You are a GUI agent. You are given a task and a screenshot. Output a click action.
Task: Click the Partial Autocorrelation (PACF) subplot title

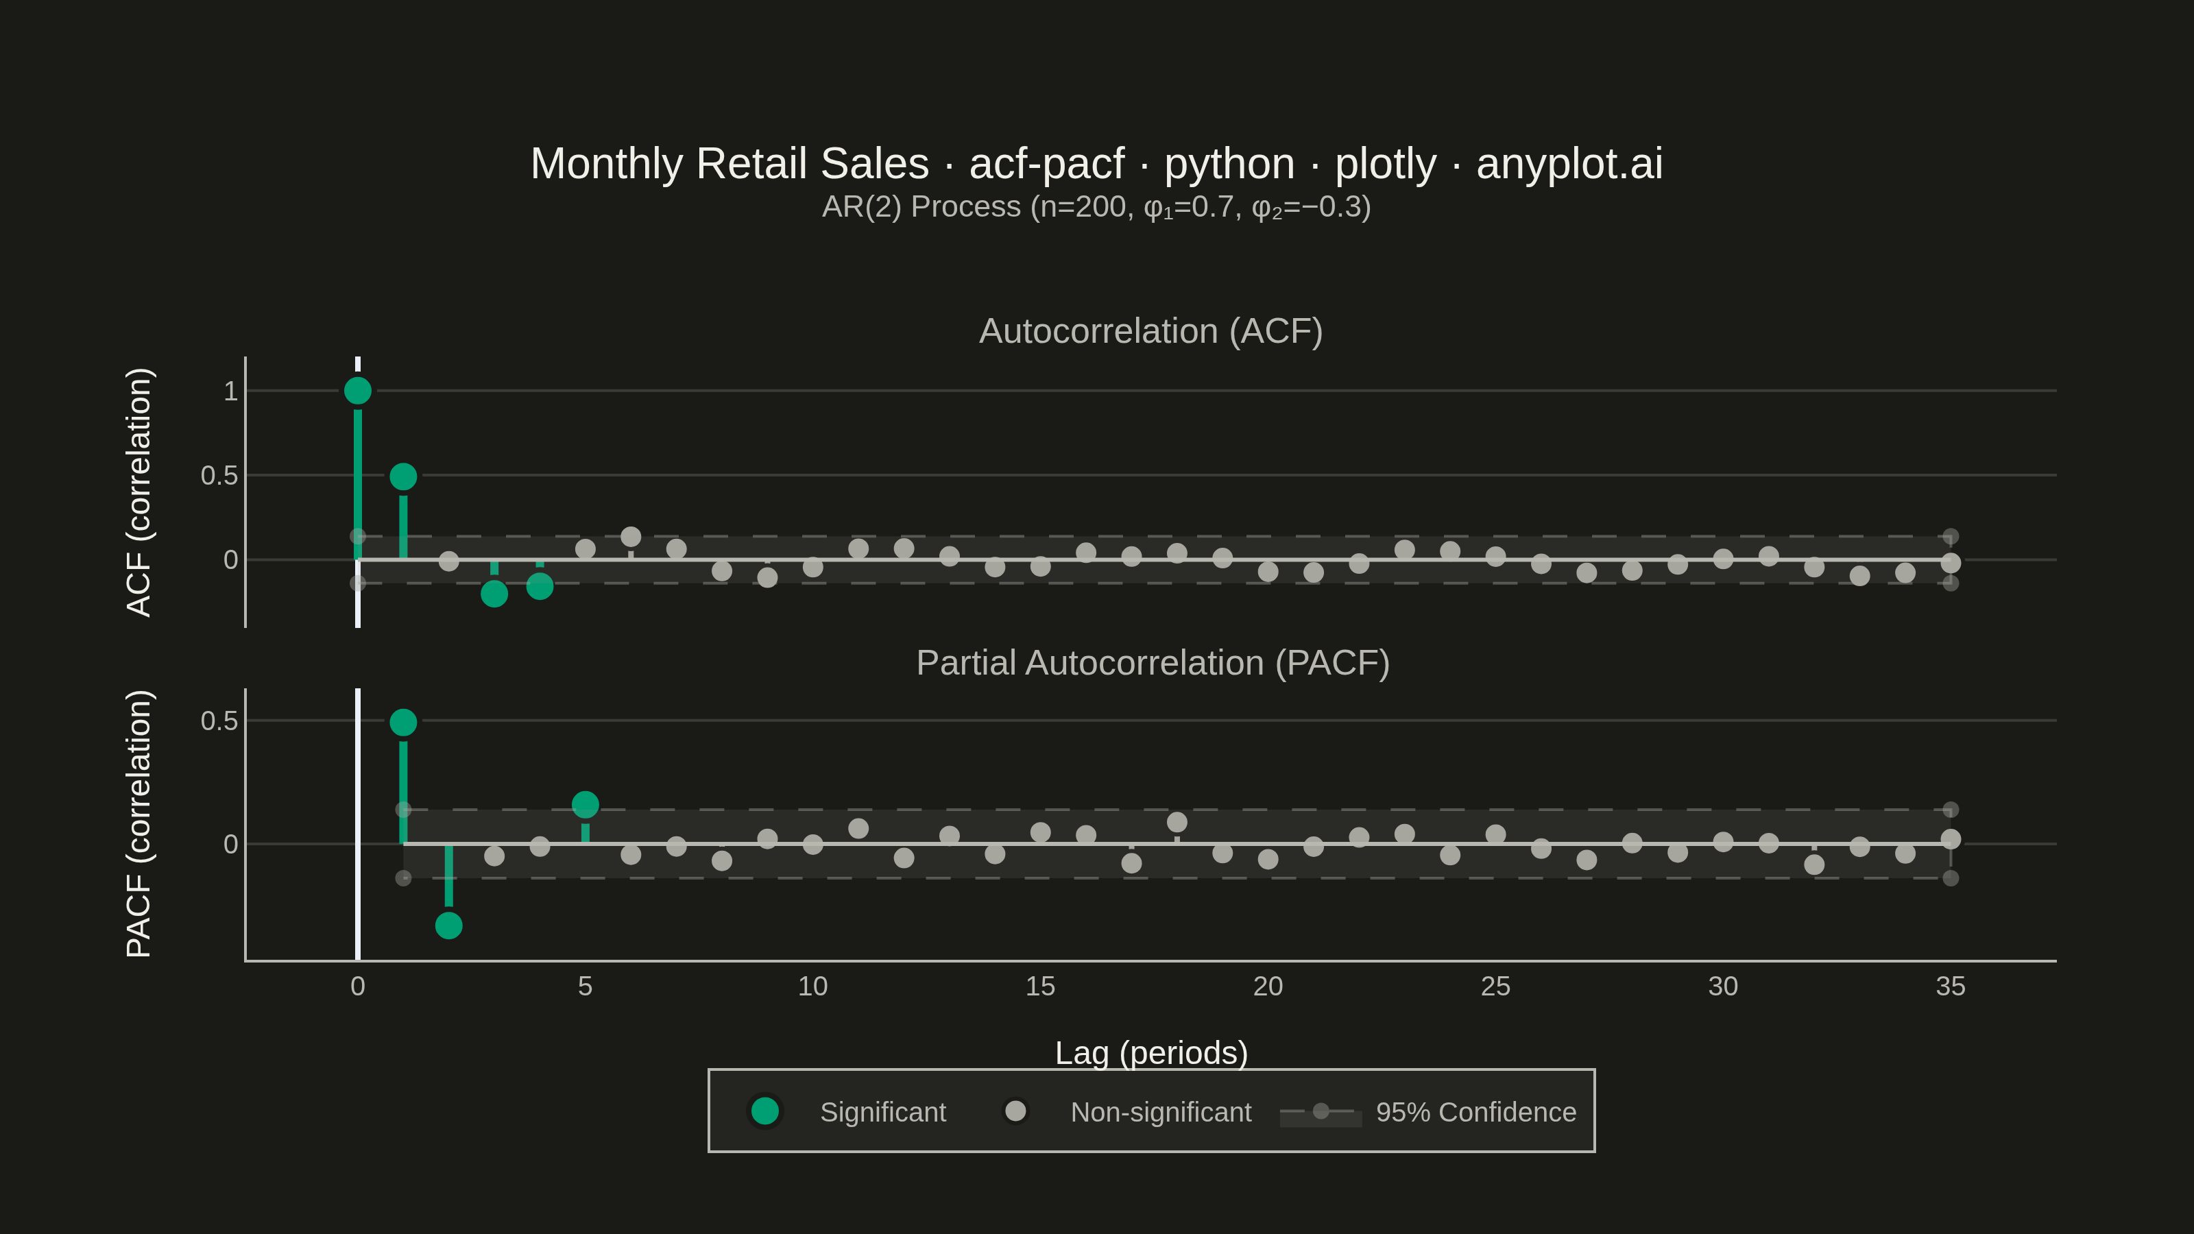[x=1153, y=662]
